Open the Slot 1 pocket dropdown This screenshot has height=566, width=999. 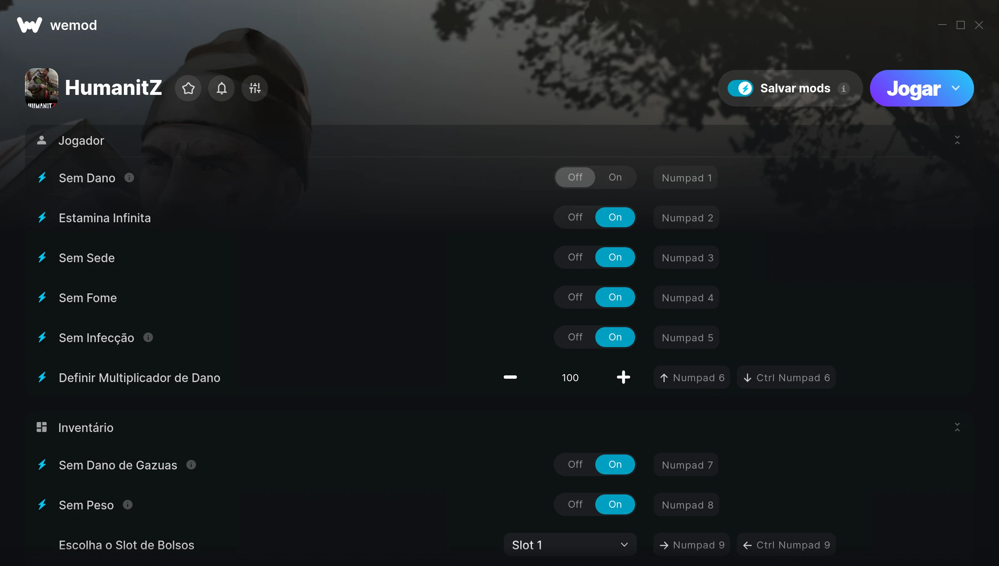point(570,545)
